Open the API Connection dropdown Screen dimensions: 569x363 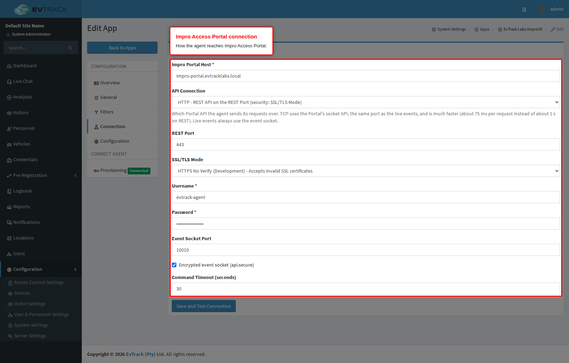click(x=366, y=102)
